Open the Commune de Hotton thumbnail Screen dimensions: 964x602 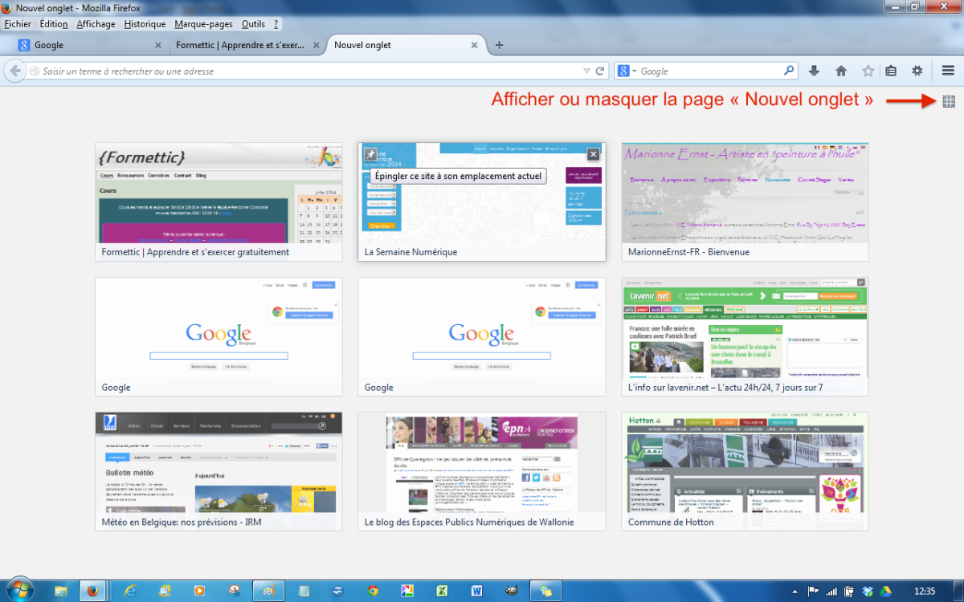(x=745, y=471)
